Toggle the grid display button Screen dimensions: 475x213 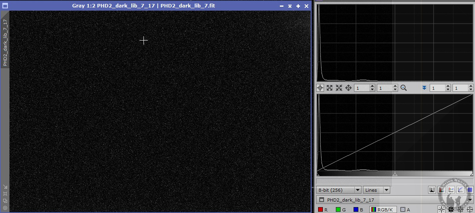[x=470, y=190]
